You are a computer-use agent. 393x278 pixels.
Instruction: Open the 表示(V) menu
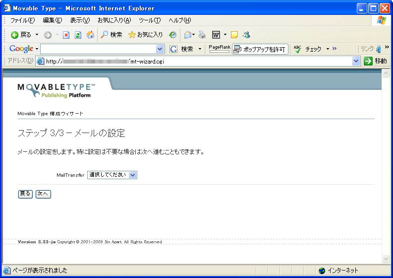[x=80, y=20]
